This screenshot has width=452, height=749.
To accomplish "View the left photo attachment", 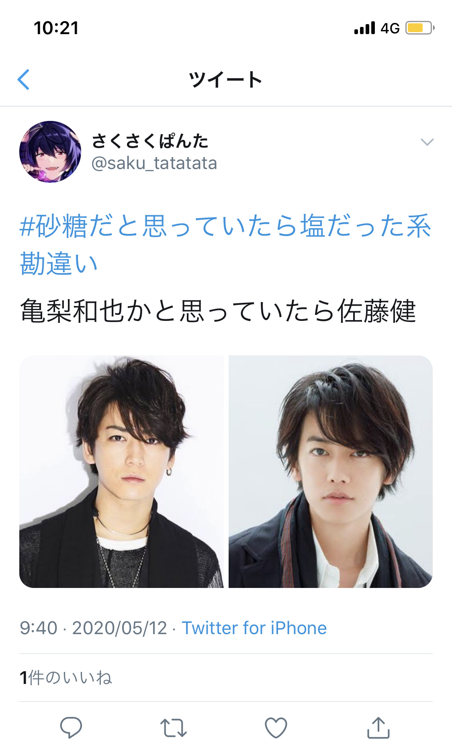I will tap(121, 471).
